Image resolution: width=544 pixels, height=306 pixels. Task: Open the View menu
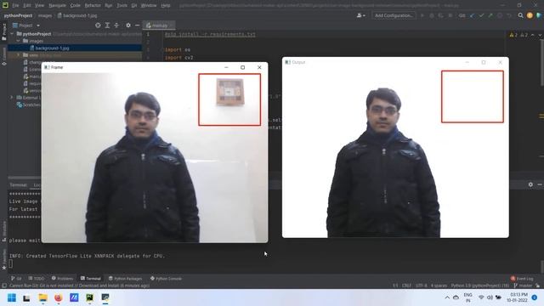tap(40, 6)
